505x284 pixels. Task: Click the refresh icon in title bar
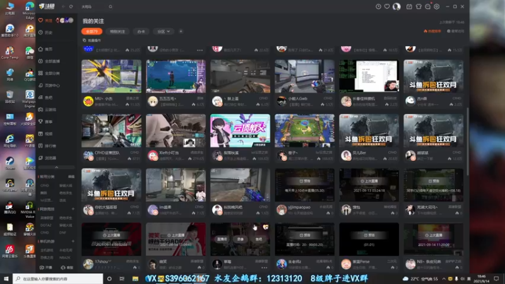(71, 6)
